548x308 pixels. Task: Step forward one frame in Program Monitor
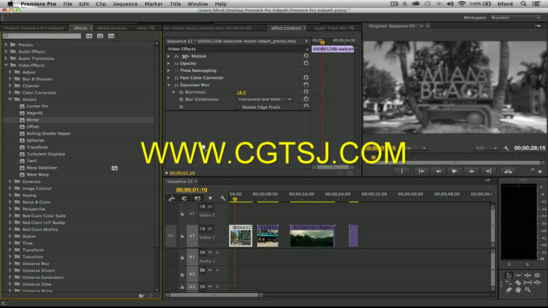click(471, 171)
